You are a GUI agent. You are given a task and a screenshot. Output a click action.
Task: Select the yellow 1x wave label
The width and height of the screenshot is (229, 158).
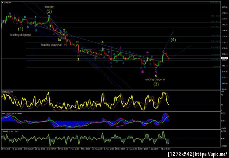tap(59, 40)
